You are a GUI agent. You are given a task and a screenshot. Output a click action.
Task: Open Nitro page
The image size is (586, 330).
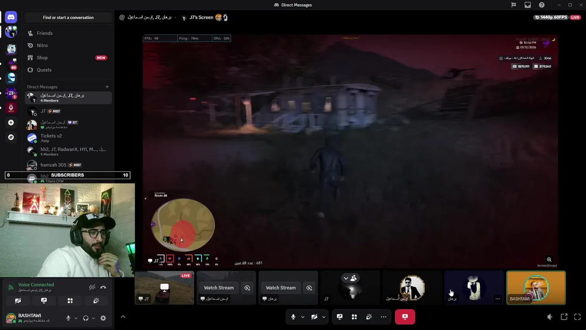pos(68,45)
